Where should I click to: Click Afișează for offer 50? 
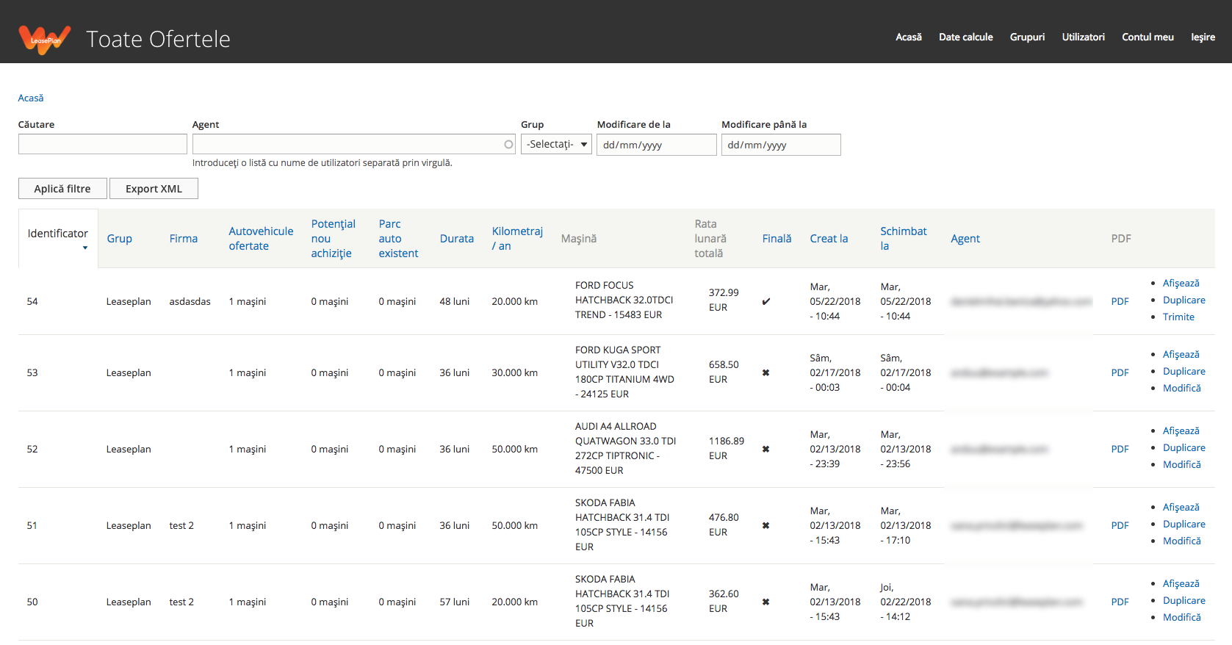coord(1181,583)
